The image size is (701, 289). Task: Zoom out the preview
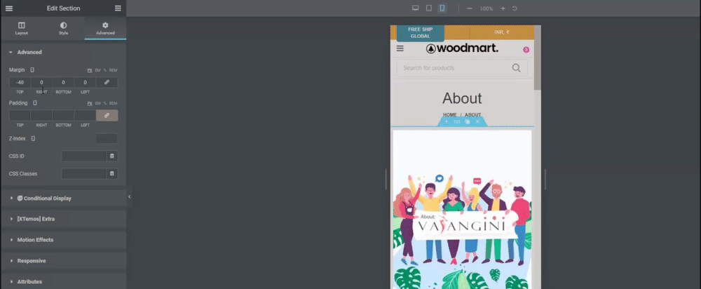[x=470, y=8]
